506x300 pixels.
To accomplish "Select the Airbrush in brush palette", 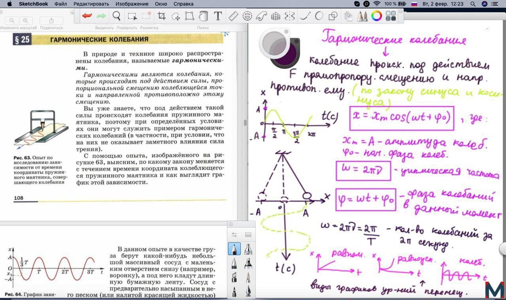I will 248,249.
